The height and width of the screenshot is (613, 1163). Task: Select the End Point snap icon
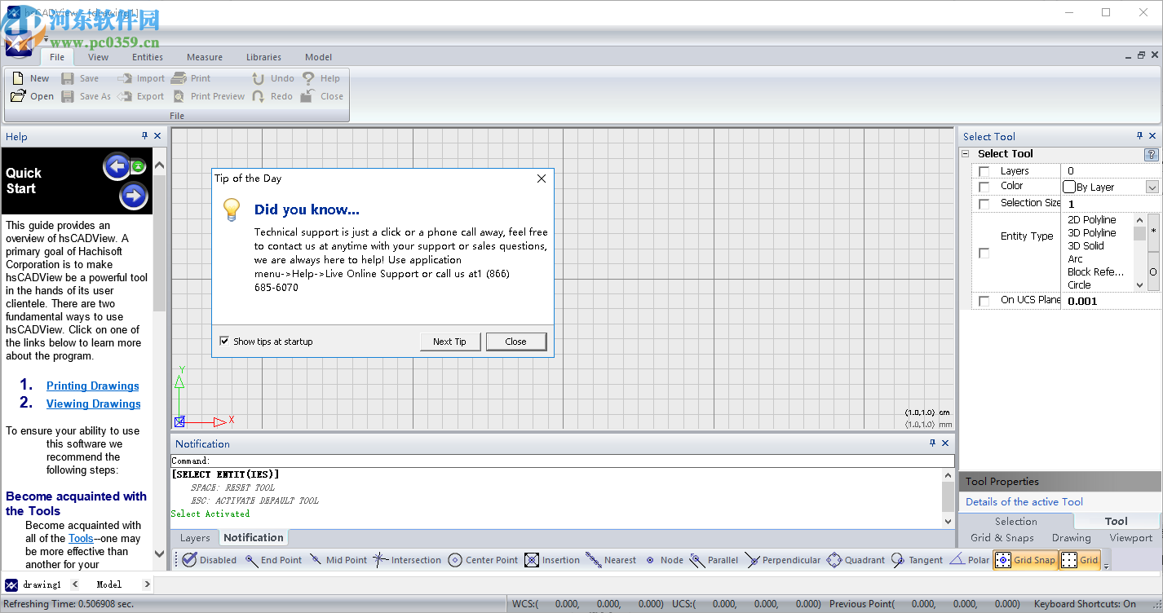(250, 560)
